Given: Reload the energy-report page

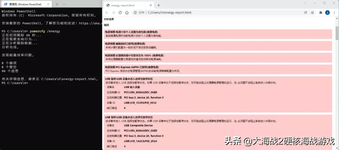Looking at the screenshot, I should point(120,13).
